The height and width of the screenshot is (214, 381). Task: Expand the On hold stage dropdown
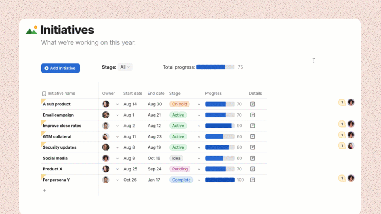click(x=199, y=104)
